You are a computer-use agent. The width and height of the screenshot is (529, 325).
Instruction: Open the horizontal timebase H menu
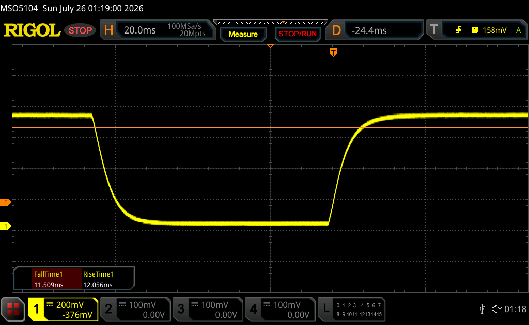point(108,30)
